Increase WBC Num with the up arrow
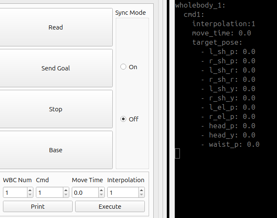Image resolution: width=277 pixels, height=218 pixels. point(30,191)
